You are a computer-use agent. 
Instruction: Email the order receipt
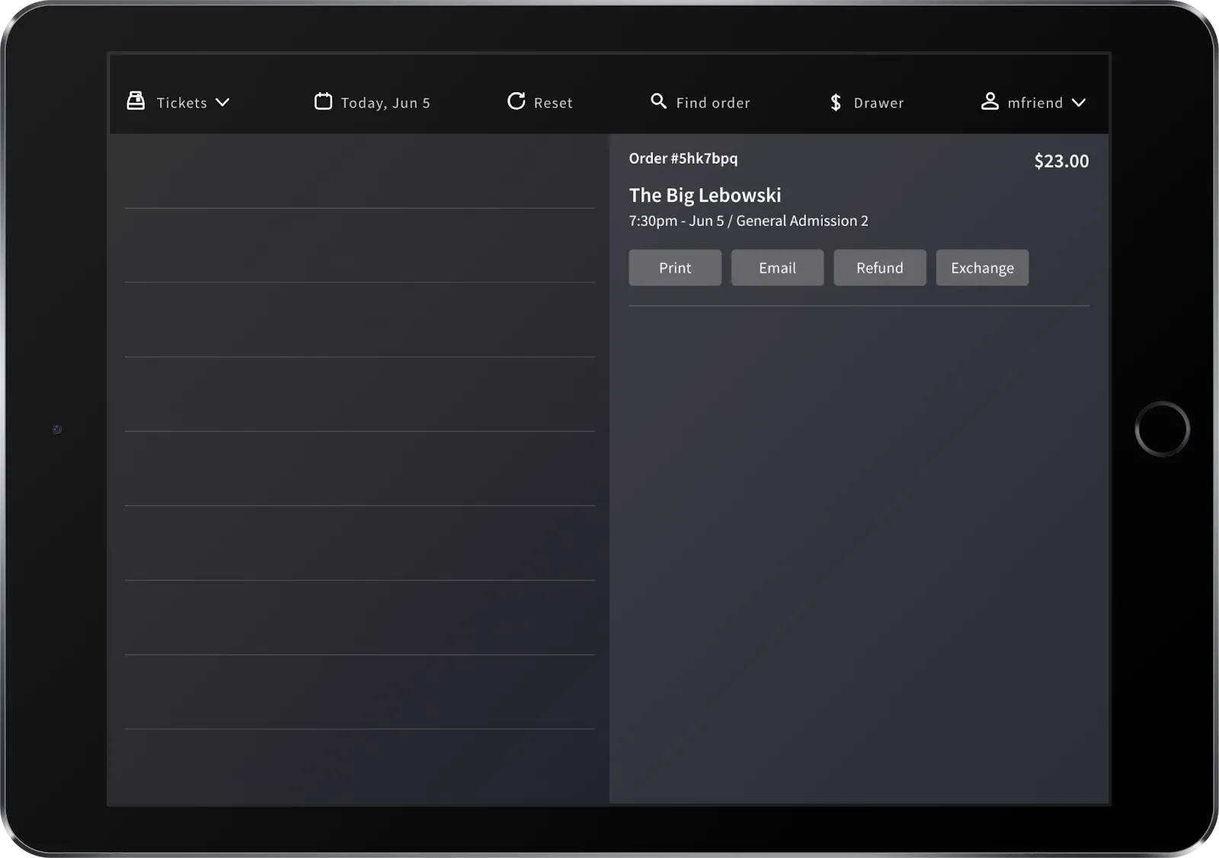pyautogui.click(x=777, y=268)
